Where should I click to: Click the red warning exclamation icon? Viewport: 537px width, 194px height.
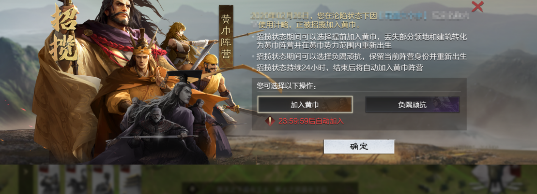[270, 121]
